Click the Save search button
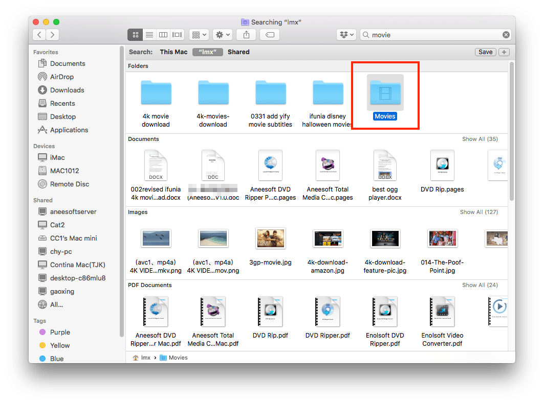Screen dimensions: 544x404 pyautogui.click(x=485, y=52)
